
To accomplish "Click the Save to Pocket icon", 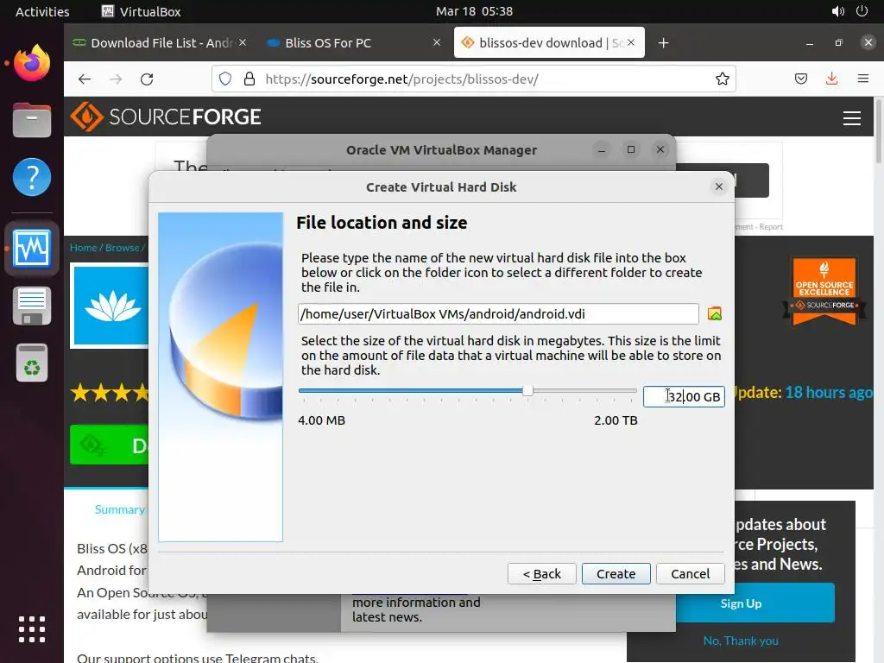I will [x=800, y=79].
